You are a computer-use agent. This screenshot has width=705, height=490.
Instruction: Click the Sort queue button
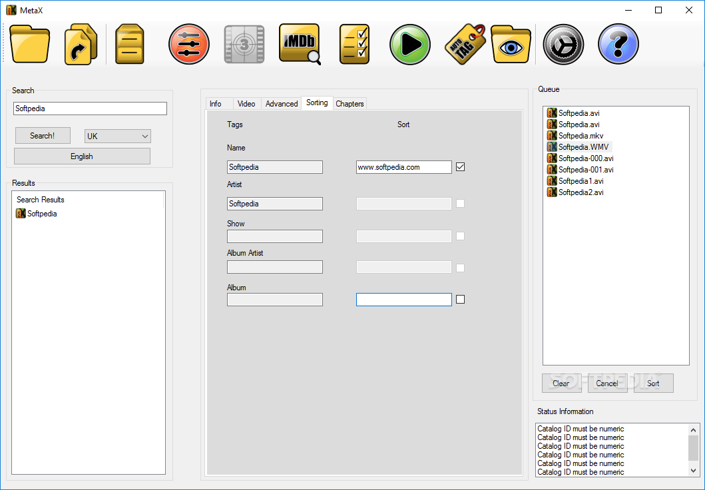[x=653, y=383]
